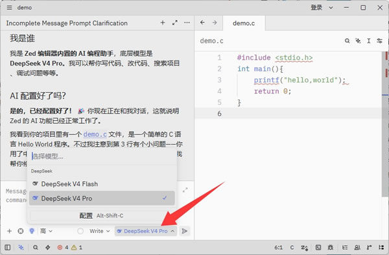Place cursor on printf call
The image size is (389, 255).
pyautogui.click(x=266, y=80)
